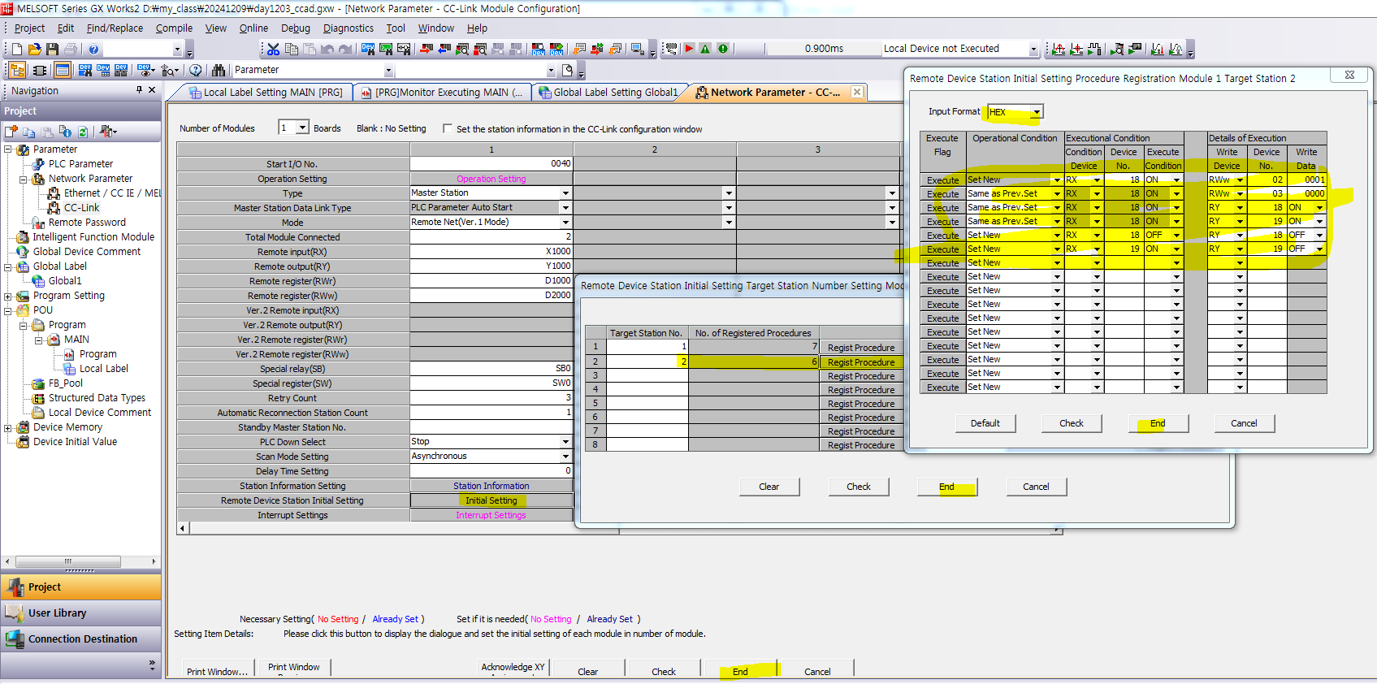Click the Station Information button
This screenshot has height=684, width=1377.
pyautogui.click(x=491, y=486)
